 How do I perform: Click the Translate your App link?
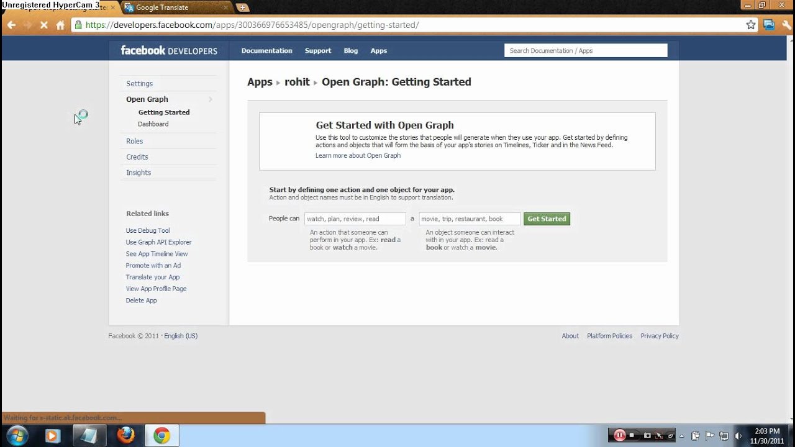click(x=153, y=278)
